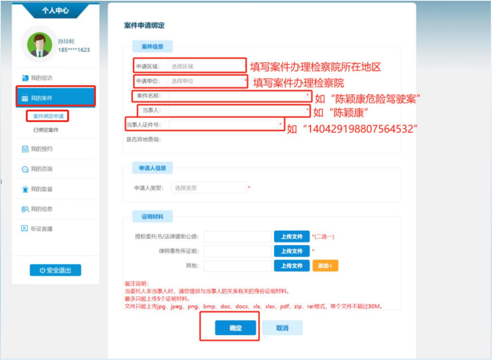Open the 申请单位 选择单位 dropdown
This screenshot has height=360, width=492.
[x=206, y=81]
